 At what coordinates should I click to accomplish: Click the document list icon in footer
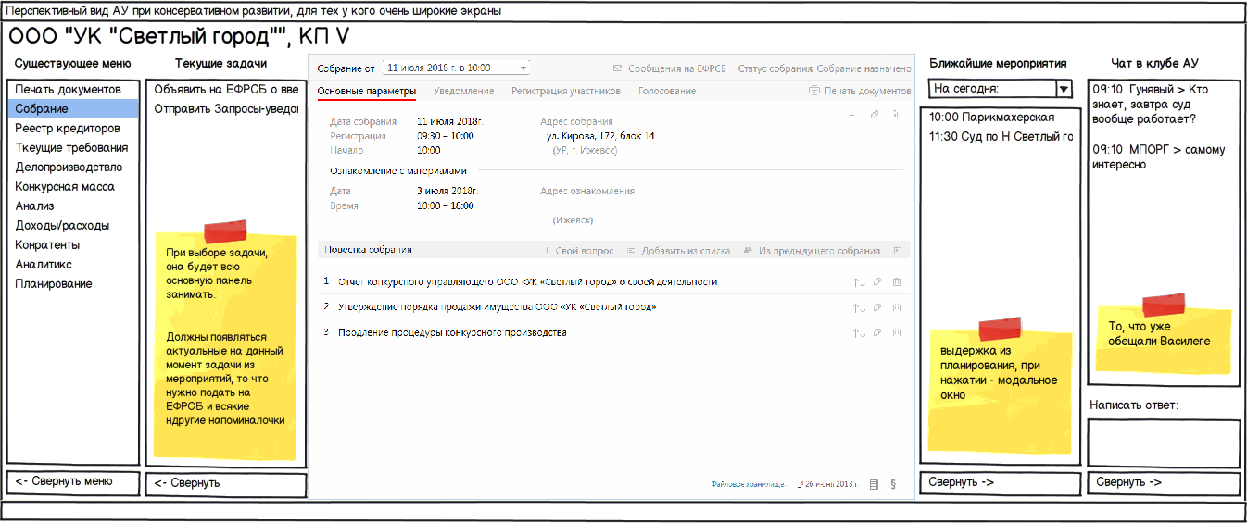(874, 483)
